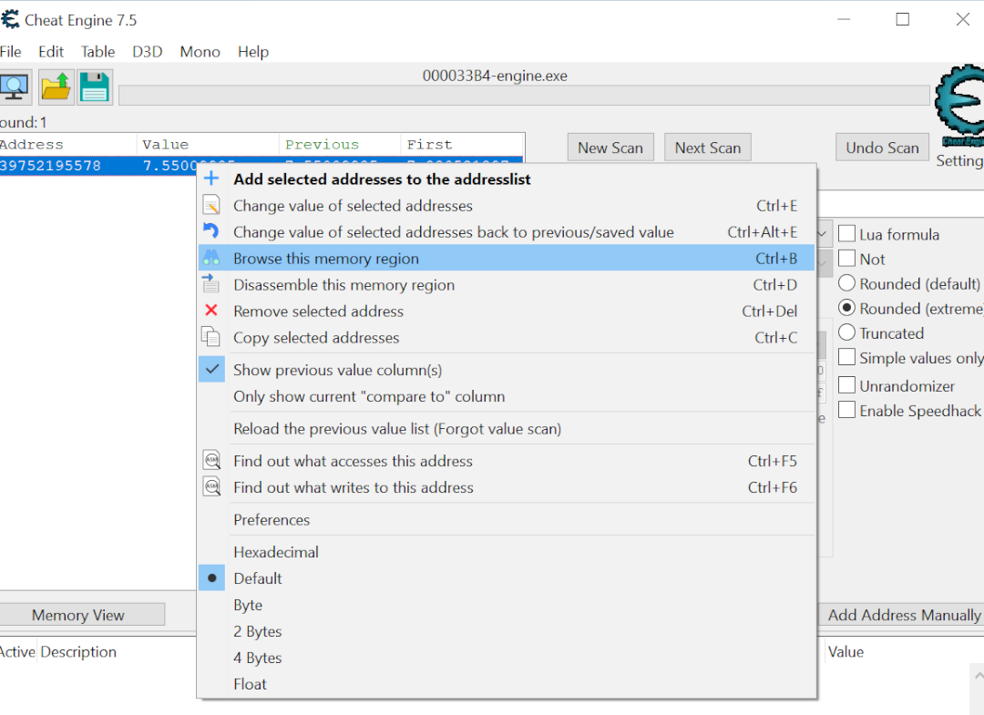Open the process selector computer icon
This screenshot has height=715, width=984.
pyautogui.click(x=15, y=87)
